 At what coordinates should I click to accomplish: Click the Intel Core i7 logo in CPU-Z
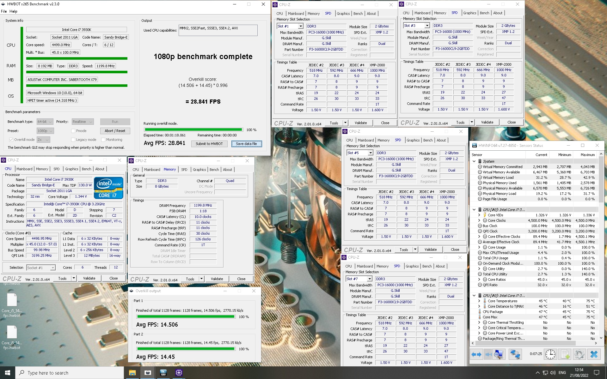point(108,188)
